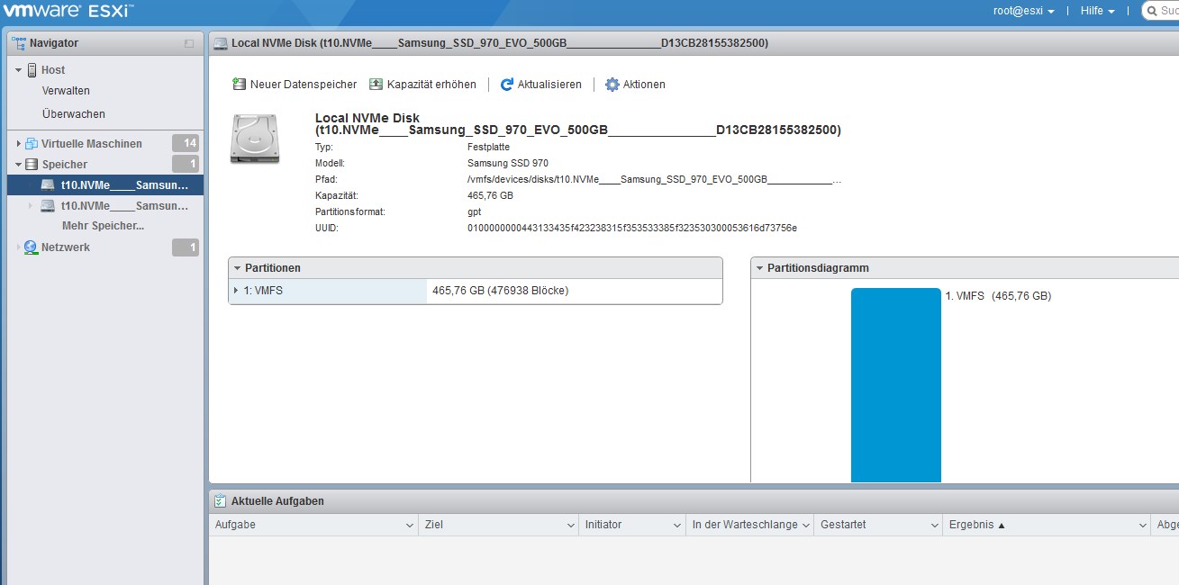Click the 1. VMFS (465,76 GB) diagram label
Image resolution: width=1179 pixels, height=585 pixels.
tap(998, 296)
